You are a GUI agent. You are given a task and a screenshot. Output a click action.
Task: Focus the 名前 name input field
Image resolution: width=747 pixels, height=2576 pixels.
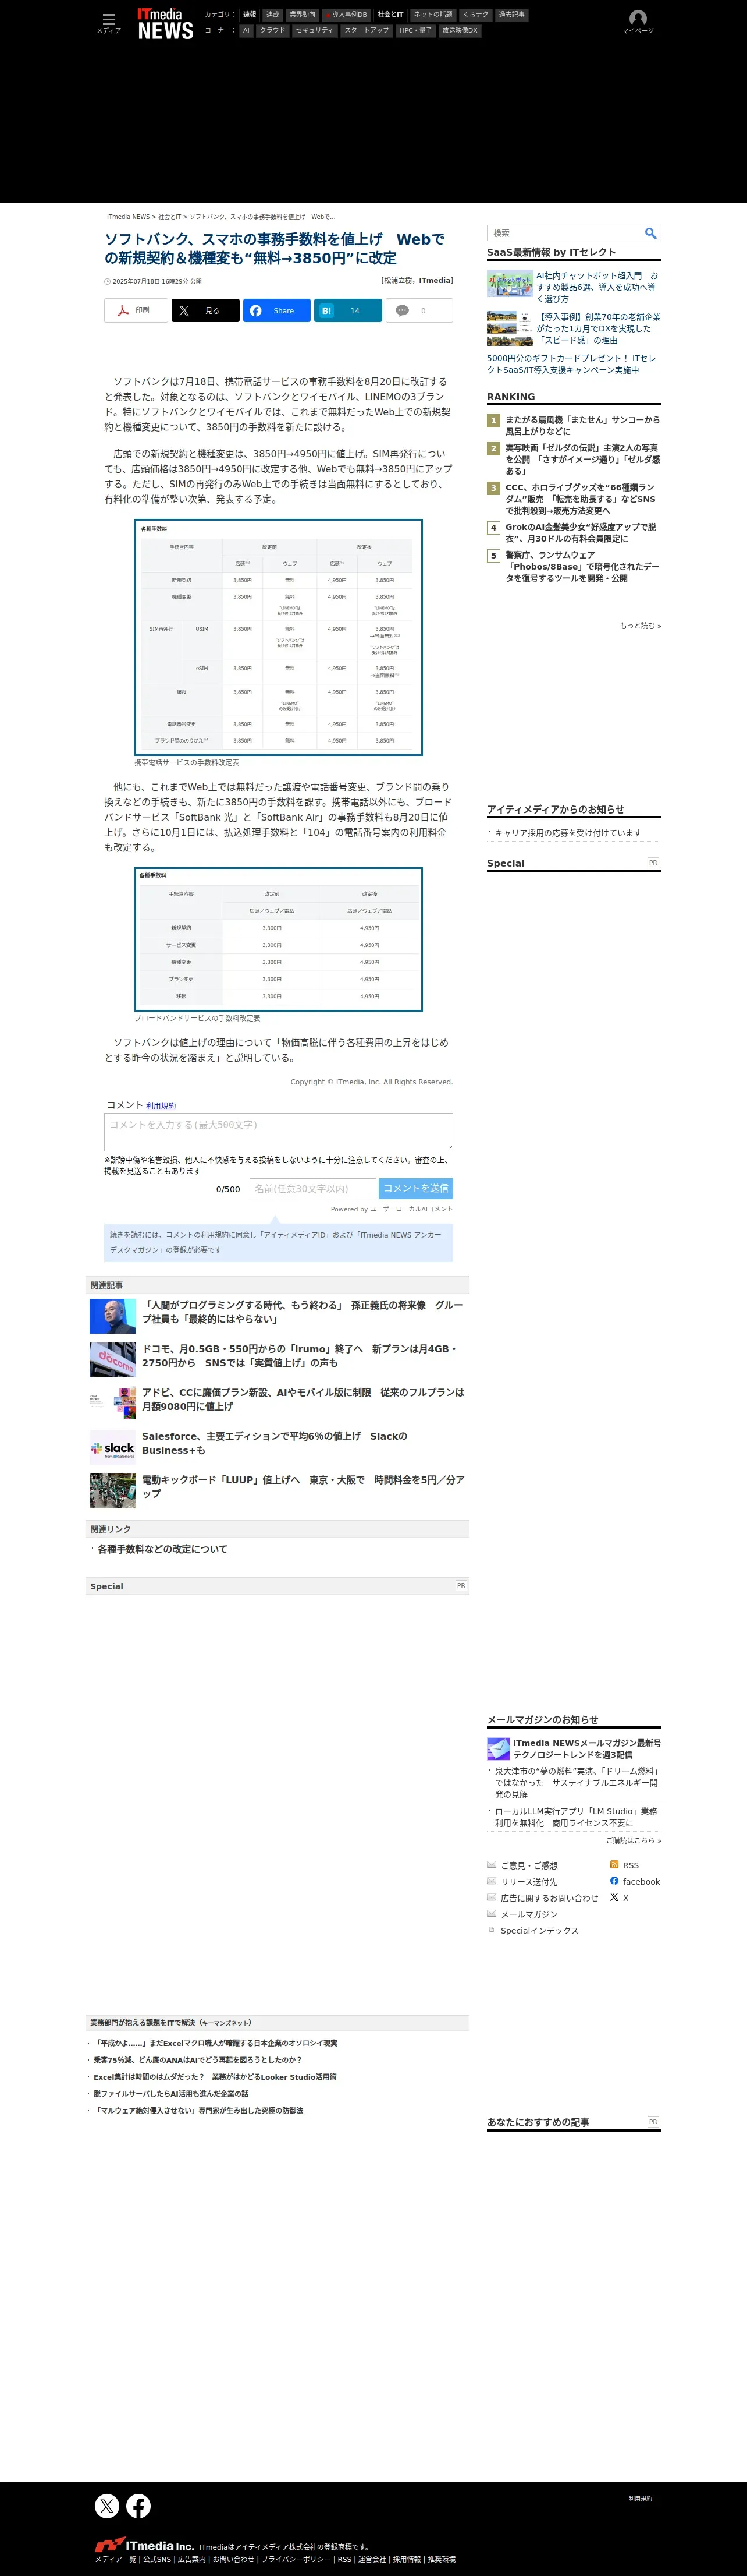(312, 1188)
